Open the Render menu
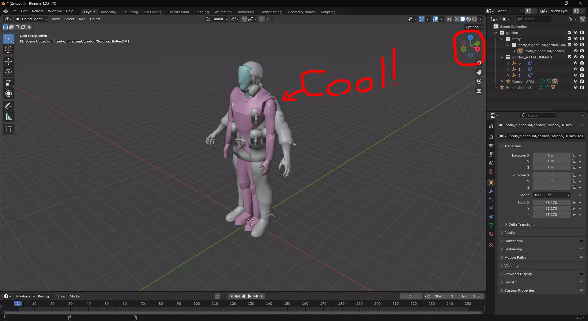The image size is (588, 321). coord(38,11)
